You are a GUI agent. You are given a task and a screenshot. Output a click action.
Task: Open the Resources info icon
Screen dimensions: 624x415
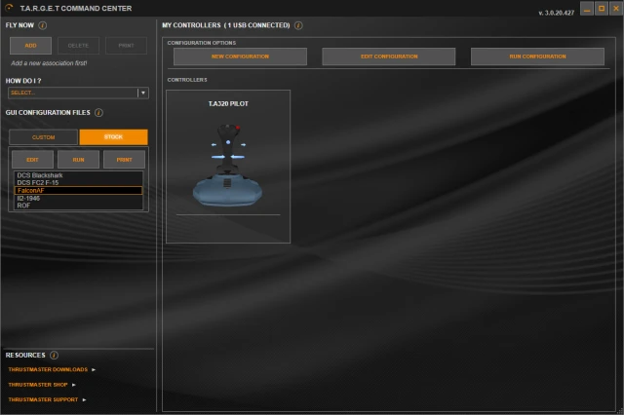pyautogui.click(x=54, y=355)
